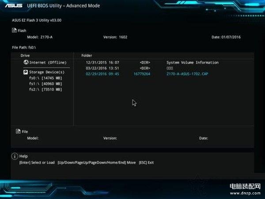Viewport: 265px width, 199px height.
Task: Click File Path: fs0:\ text
Action: (24, 48)
